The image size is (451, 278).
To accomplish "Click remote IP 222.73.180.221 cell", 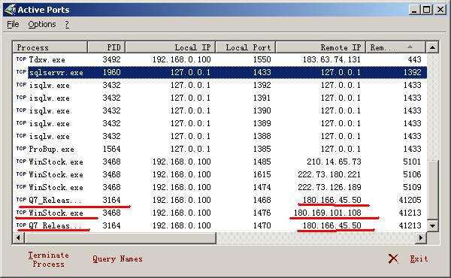I will [329, 174].
